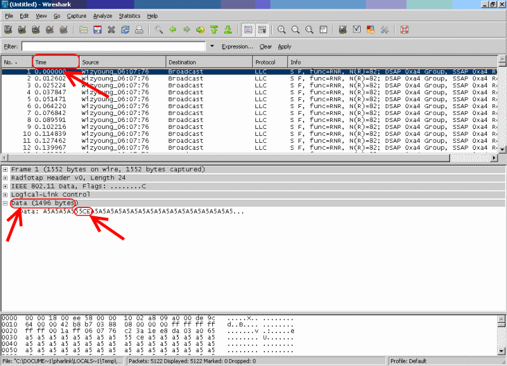Jump to the last packet

228,30
